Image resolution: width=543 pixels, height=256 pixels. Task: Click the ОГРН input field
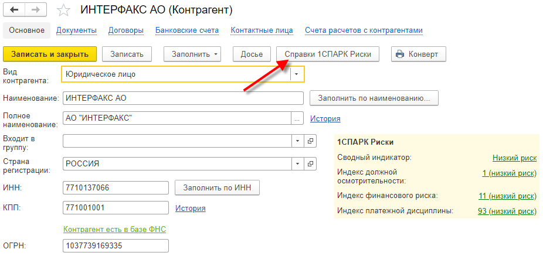point(116,246)
